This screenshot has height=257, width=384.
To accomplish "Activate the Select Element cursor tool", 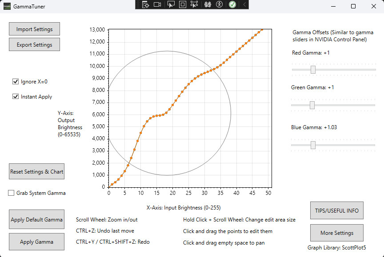I will point(171,4).
